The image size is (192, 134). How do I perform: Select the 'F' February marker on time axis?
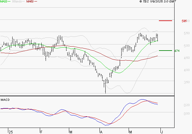click(41, 132)
